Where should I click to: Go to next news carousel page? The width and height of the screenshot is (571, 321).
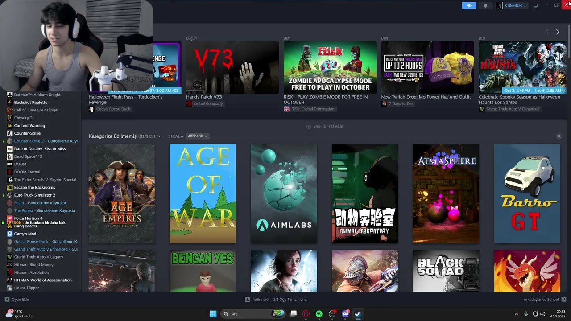pyautogui.click(x=557, y=32)
